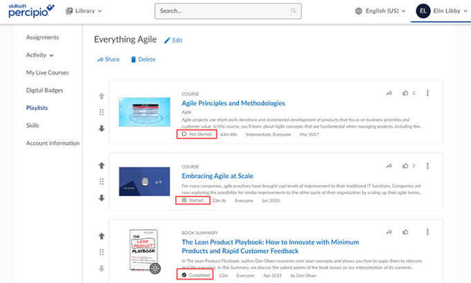Move Embracing Agile at Scale up
471x283 pixels.
click(x=102, y=166)
